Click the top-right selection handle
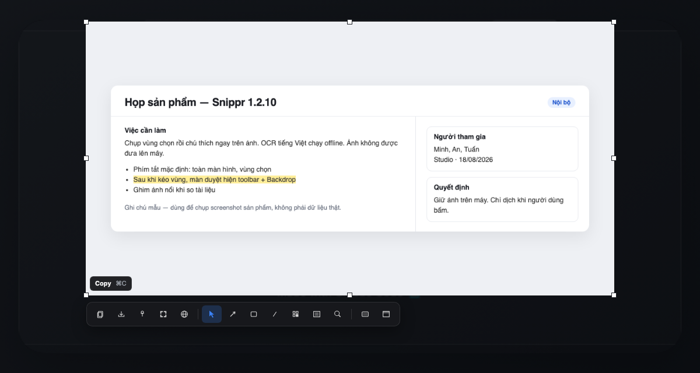Viewport: 700px width, 373px height. (x=614, y=22)
